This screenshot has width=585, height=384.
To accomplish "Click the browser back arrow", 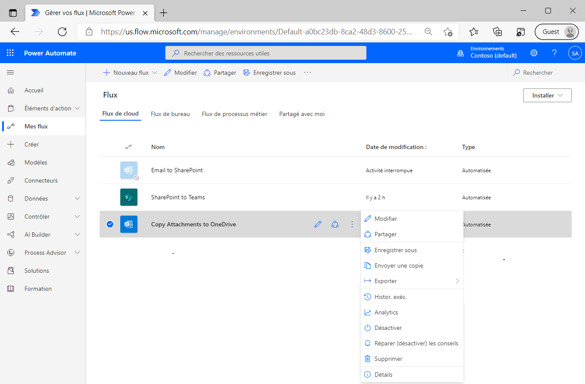I will pyautogui.click(x=15, y=32).
